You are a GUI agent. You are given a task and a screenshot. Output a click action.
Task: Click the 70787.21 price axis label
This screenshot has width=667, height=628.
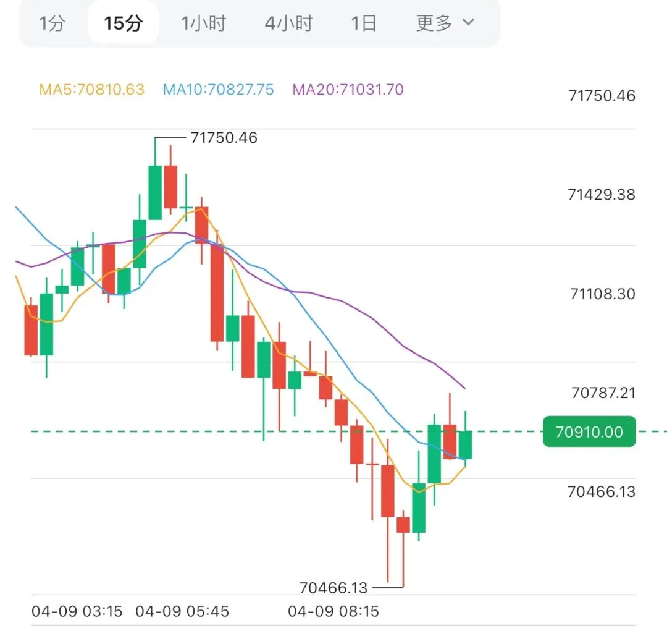(x=602, y=392)
